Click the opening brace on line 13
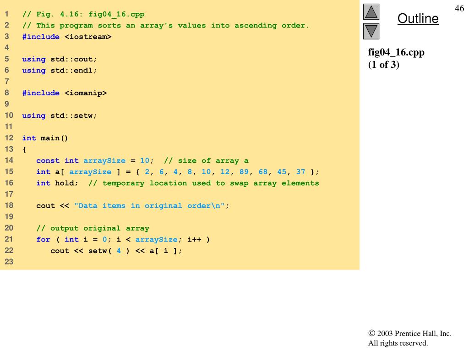469x352 pixels. click(24, 149)
